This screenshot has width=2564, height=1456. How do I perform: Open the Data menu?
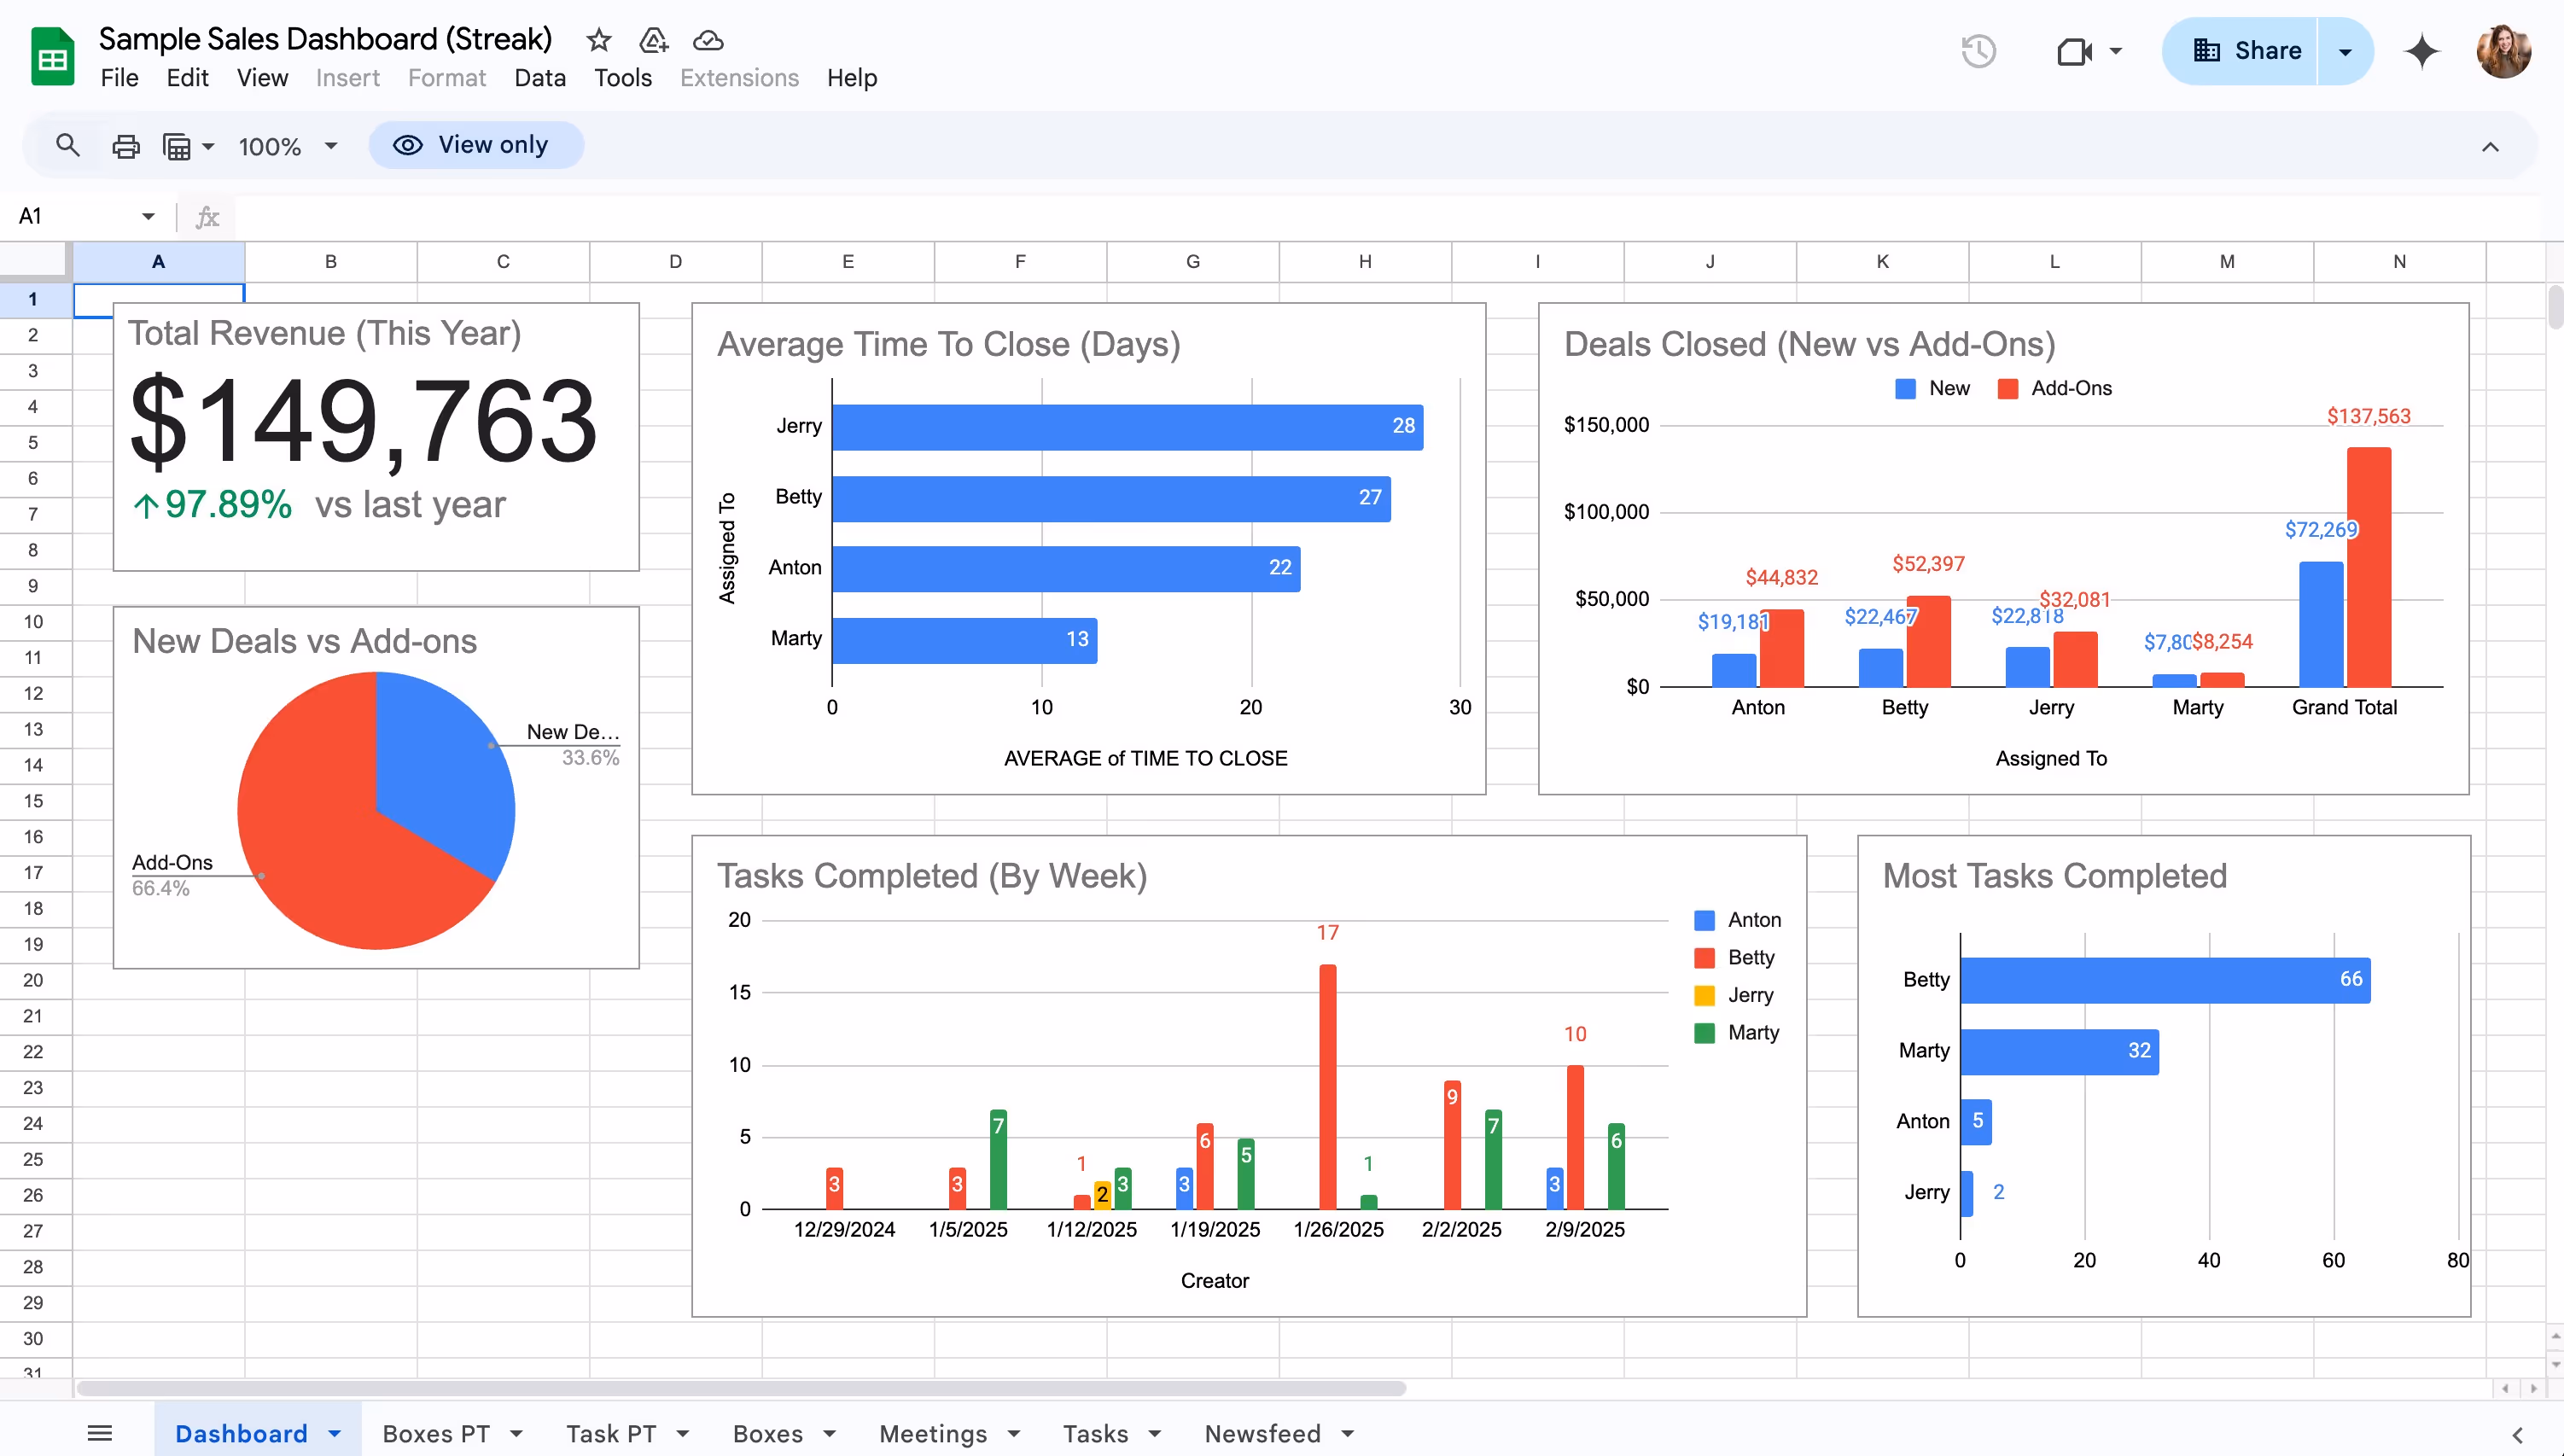click(539, 78)
